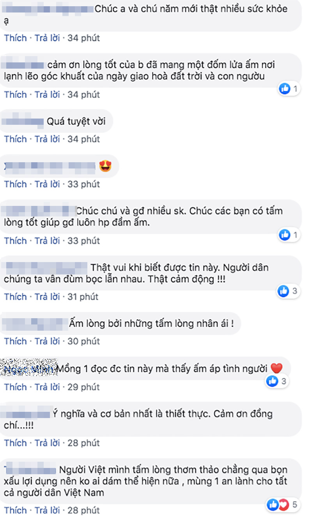Click the like reaction icon on the "cảm ơn lòng tốt" comment
Image resolution: width=312 pixels, height=521 pixels.
(x=285, y=89)
